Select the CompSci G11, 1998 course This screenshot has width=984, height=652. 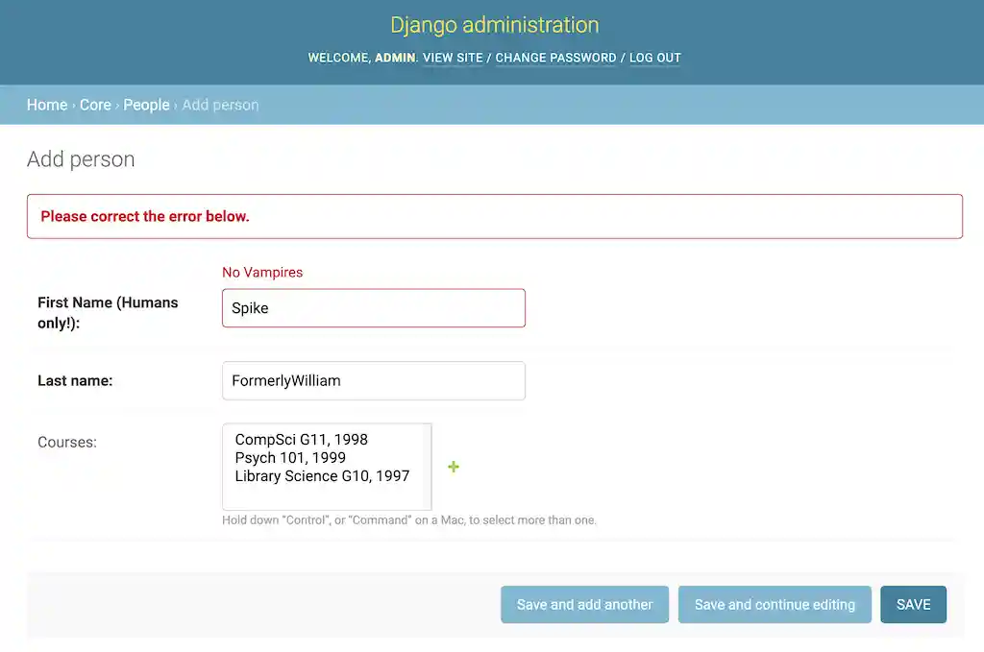pyautogui.click(x=301, y=439)
